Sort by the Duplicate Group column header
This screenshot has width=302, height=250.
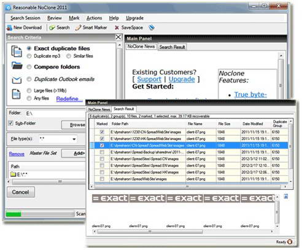click(x=280, y=123)
